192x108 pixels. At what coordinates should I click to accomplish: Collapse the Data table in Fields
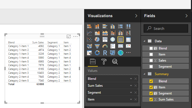point(144,41)
